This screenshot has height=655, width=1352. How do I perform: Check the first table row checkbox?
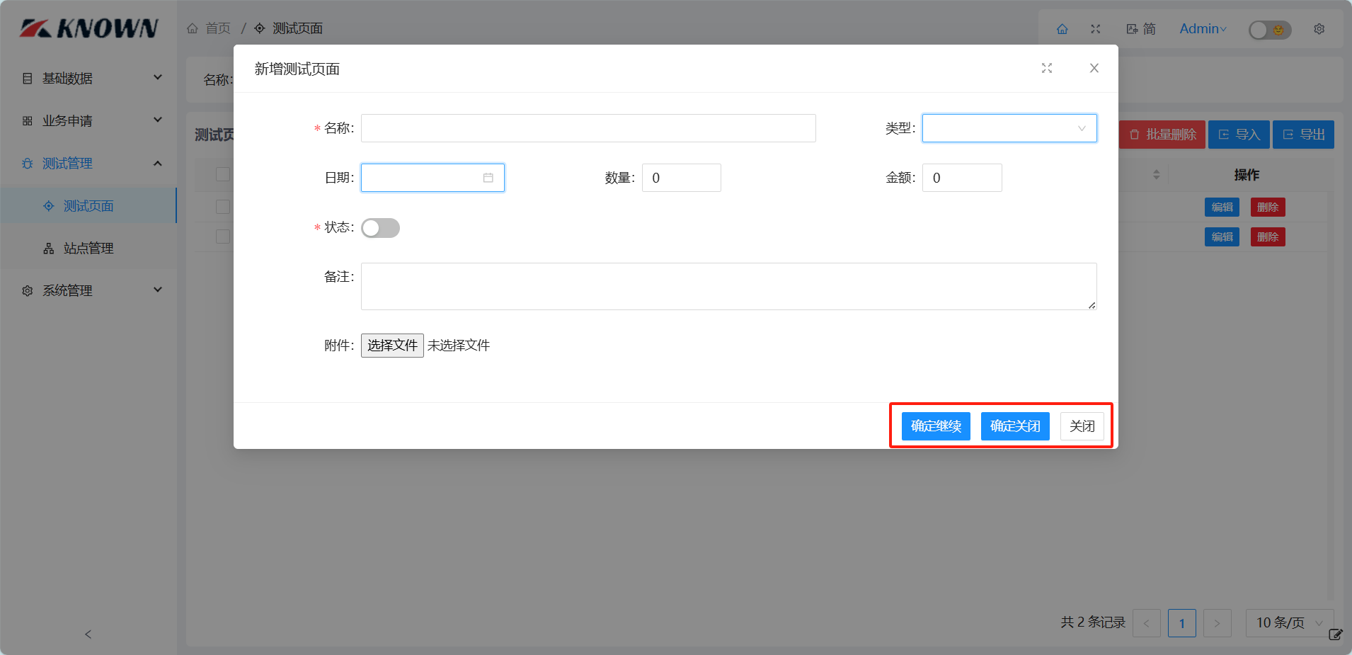pos(223,207)
